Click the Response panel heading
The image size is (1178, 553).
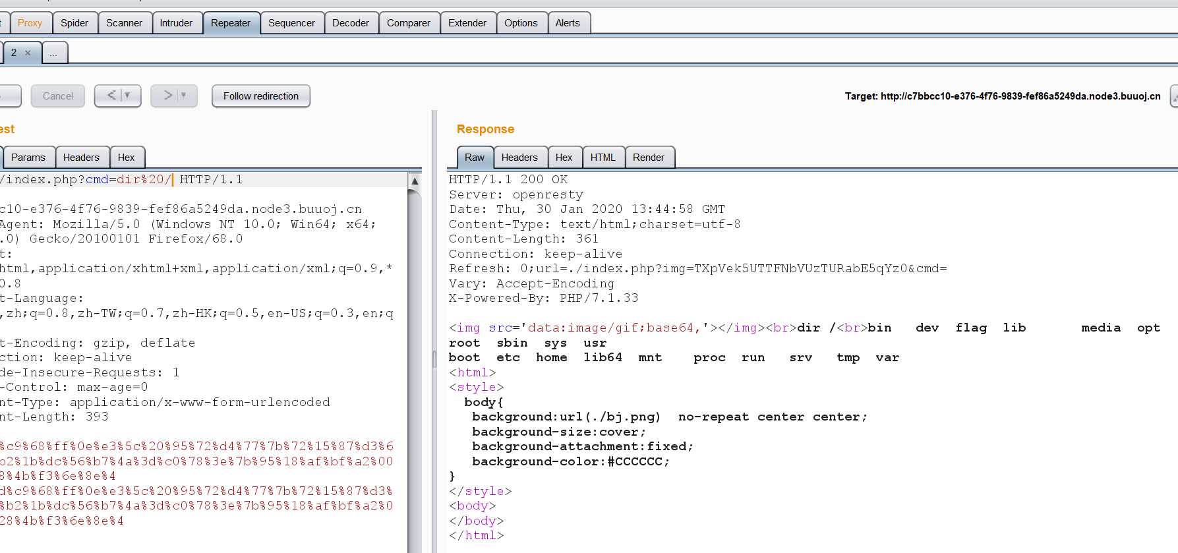(485, 129)
